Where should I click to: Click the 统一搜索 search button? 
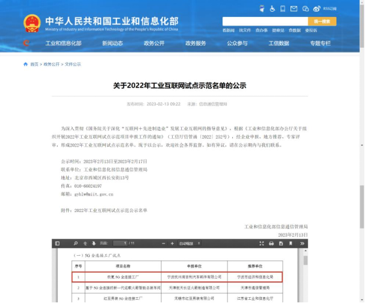click(322, 22)
